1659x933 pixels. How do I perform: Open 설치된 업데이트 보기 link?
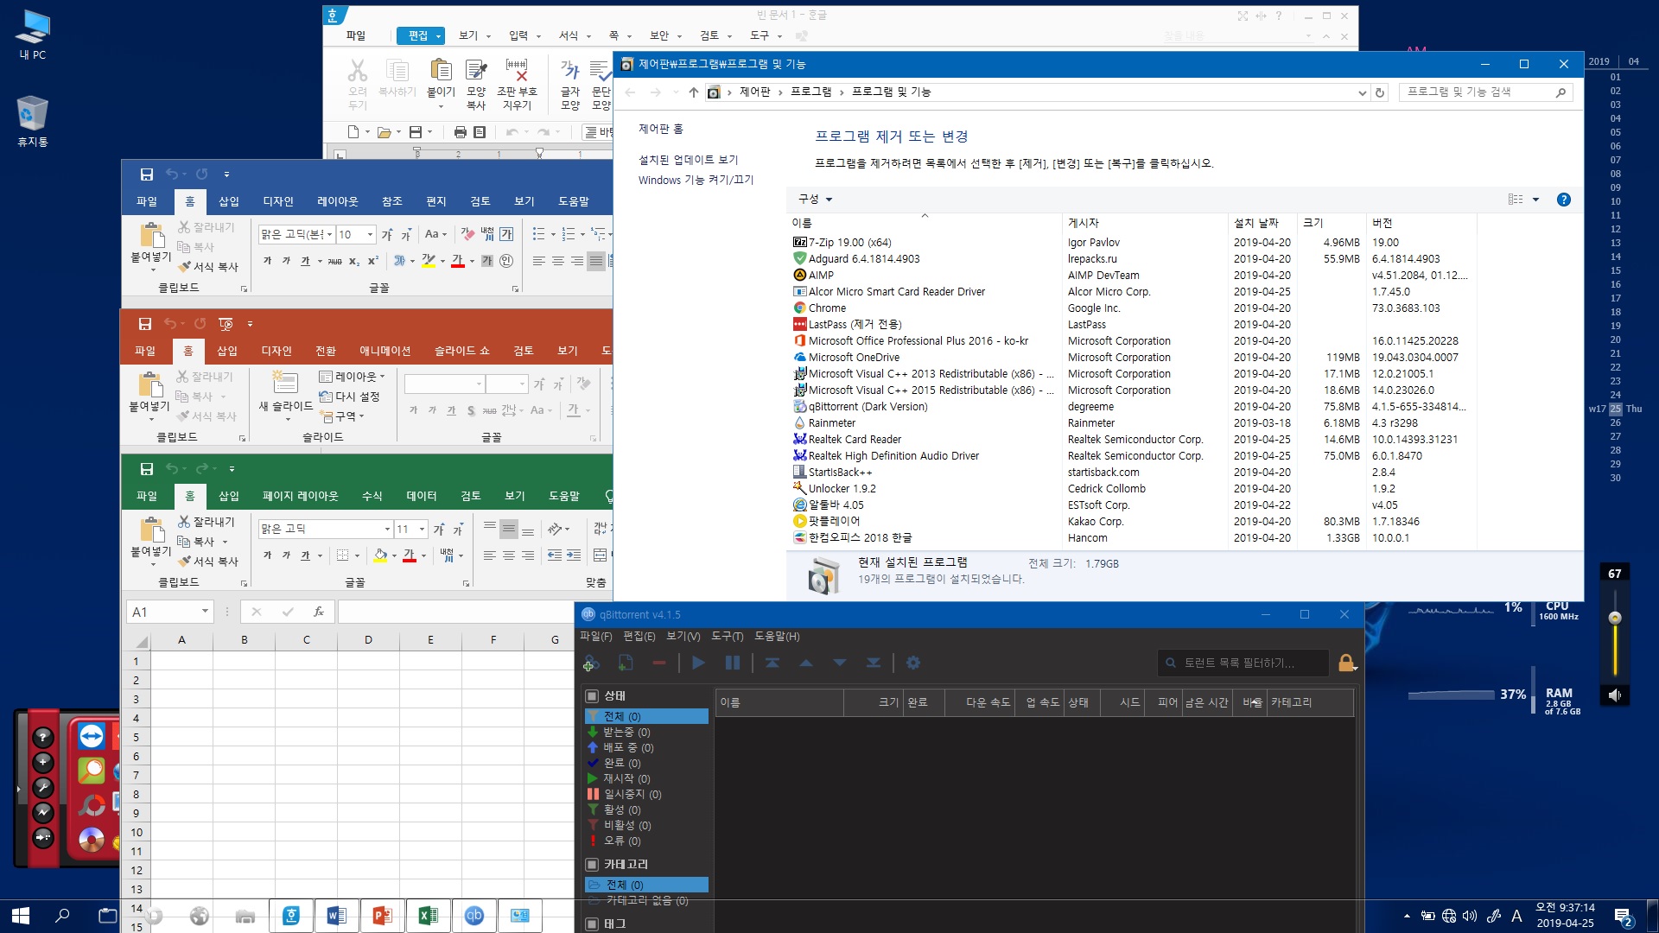(x=688, y=160)
